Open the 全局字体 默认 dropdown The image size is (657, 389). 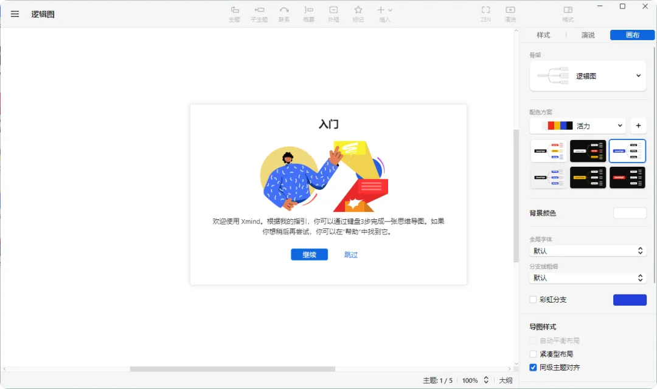point(588,251)
